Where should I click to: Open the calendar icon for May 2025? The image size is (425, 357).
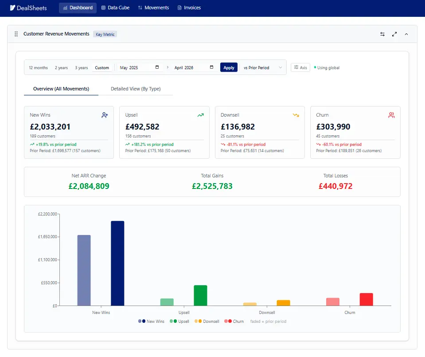[157, 67]
